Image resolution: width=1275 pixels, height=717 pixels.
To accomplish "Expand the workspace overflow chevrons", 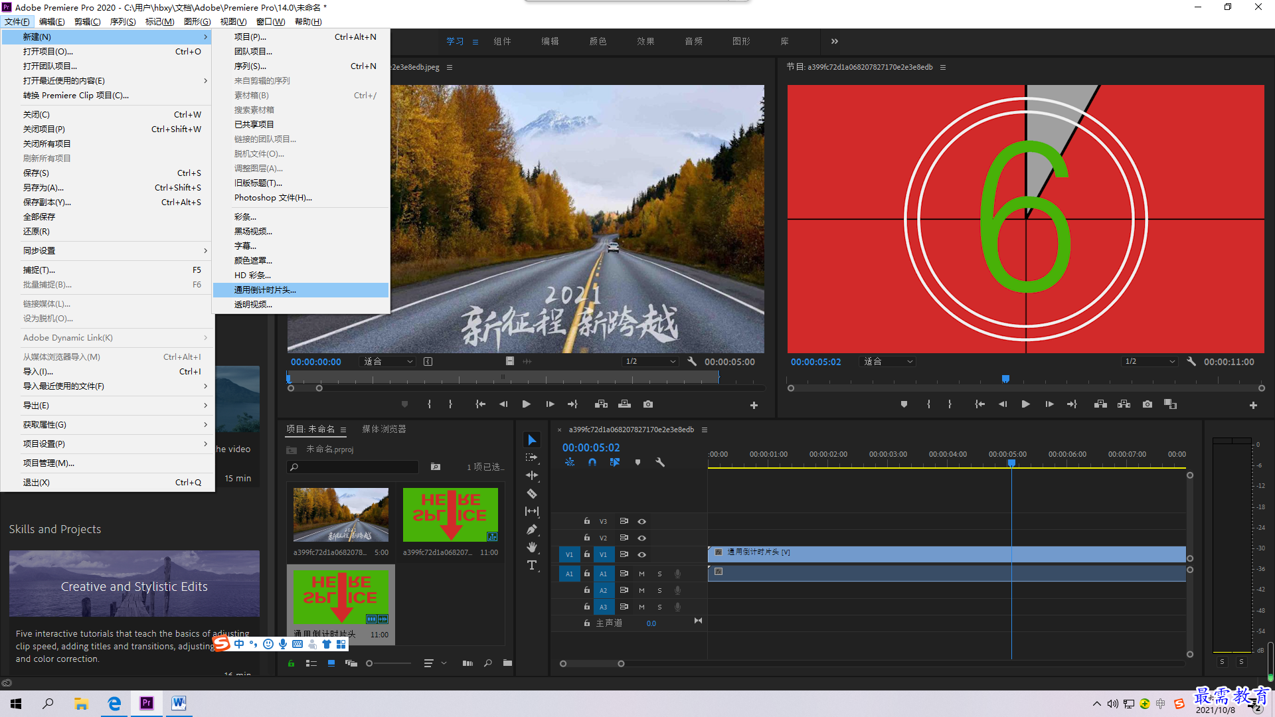I will click(x=835, y=41).
